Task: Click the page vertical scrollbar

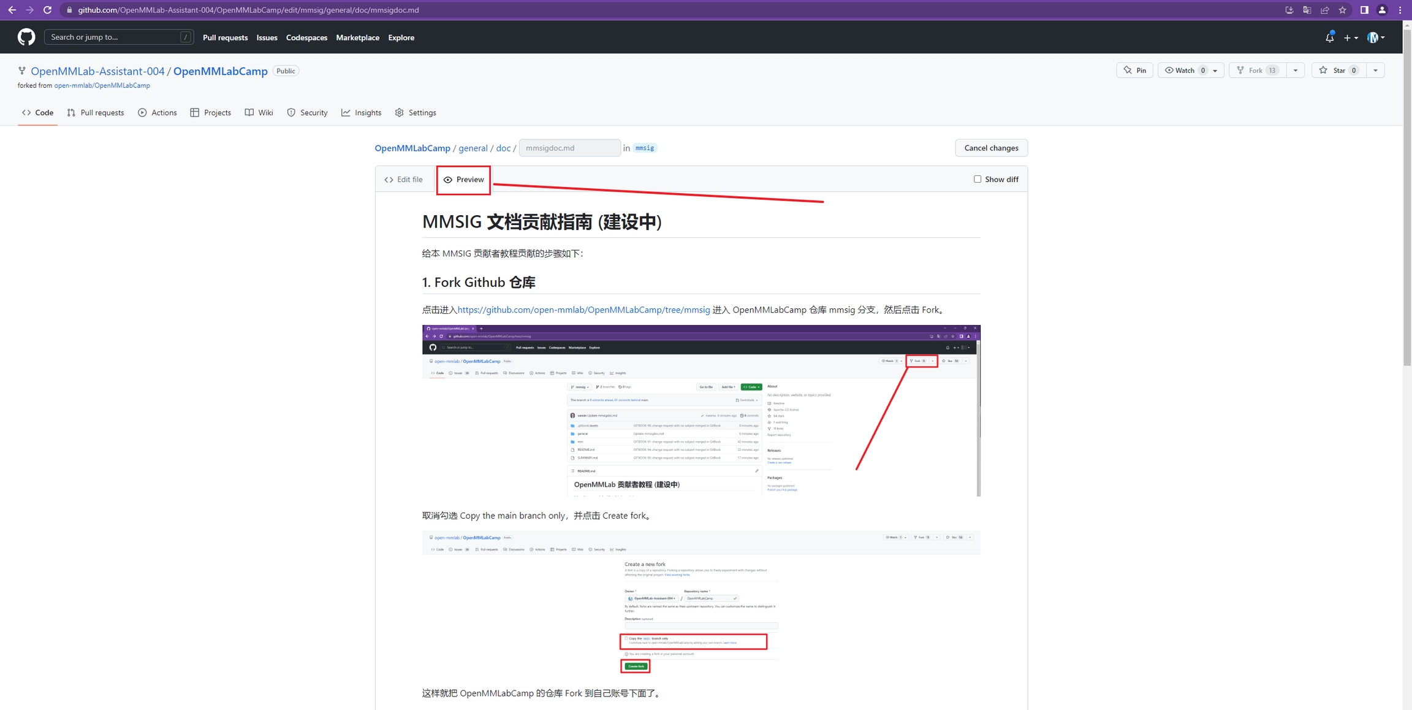Action: (x=1406, y=196)
